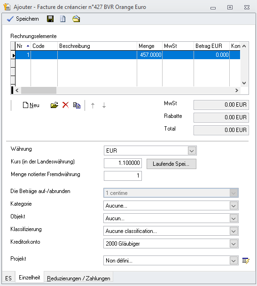The width and height of the screenshot is (257, 286).
Task: Click the yellow envelope folder toolbar icon
Action: 76,19
